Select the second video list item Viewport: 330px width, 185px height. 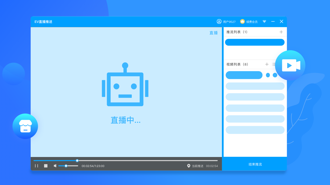255,86
